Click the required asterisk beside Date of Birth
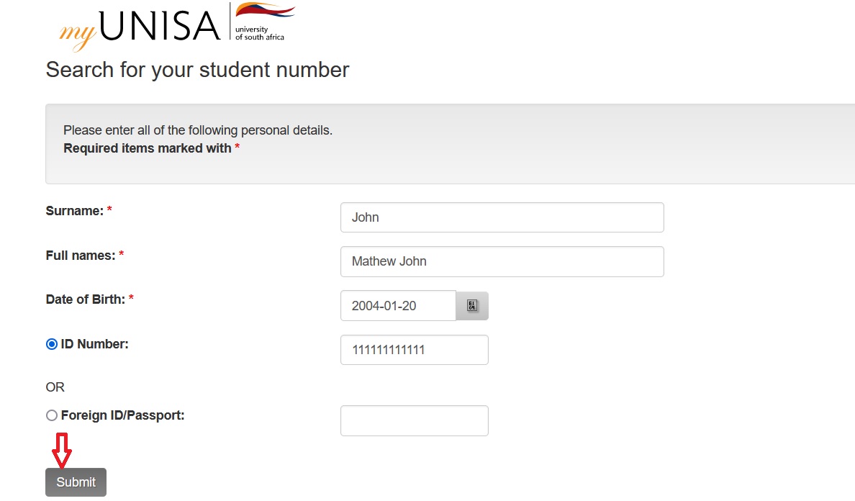This screenshot has height=501, width=855. (x=132, y=296)
